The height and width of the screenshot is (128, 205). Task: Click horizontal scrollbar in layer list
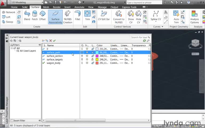(76, 120)
